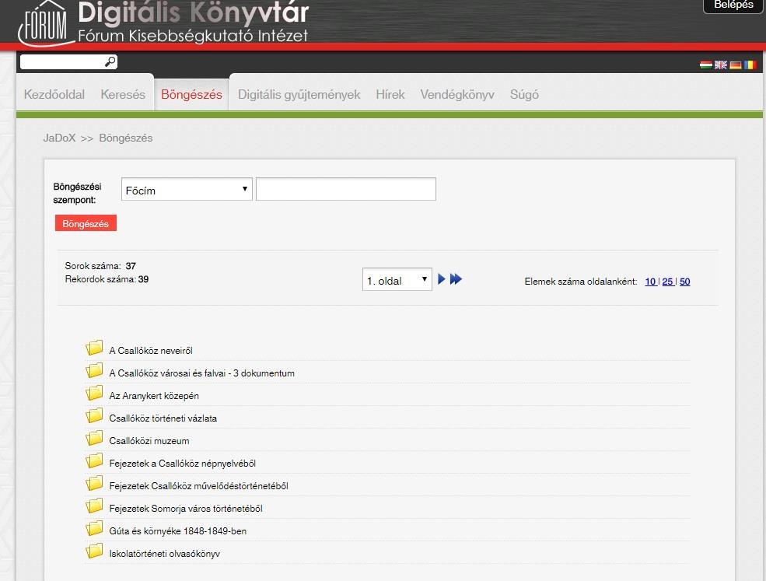The width and height of the screenshot is (766, 581).
Task: Go to next page arrow
Action: coord(441,279)
